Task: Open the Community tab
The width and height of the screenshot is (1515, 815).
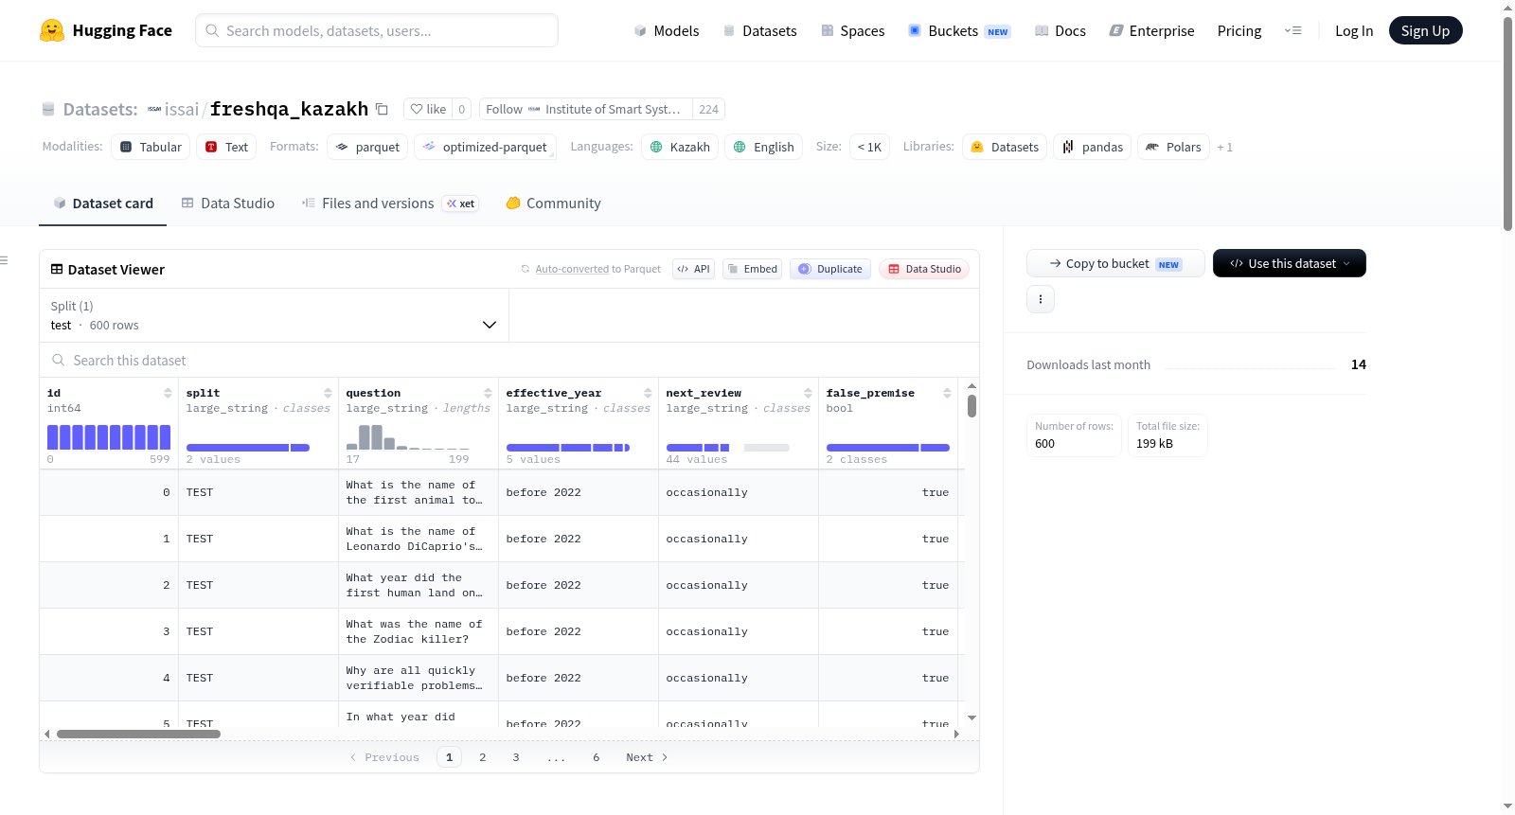Action: [x=553, y=204]
